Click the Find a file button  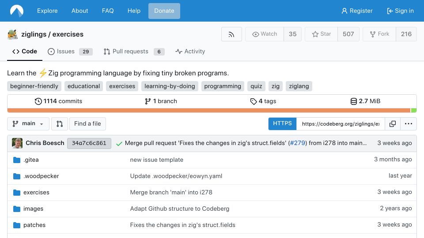pos(87,124)
